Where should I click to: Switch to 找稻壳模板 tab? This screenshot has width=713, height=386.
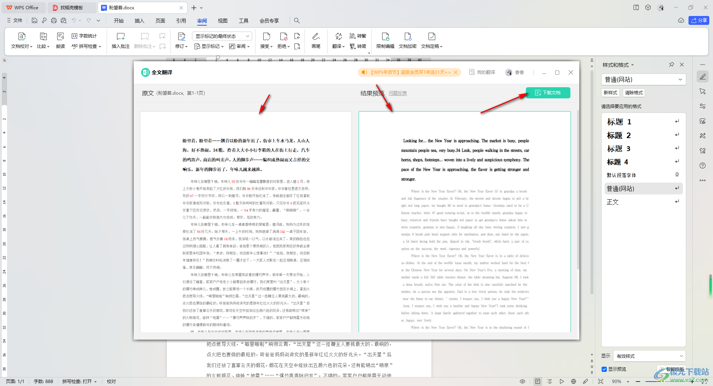point(72,7)
